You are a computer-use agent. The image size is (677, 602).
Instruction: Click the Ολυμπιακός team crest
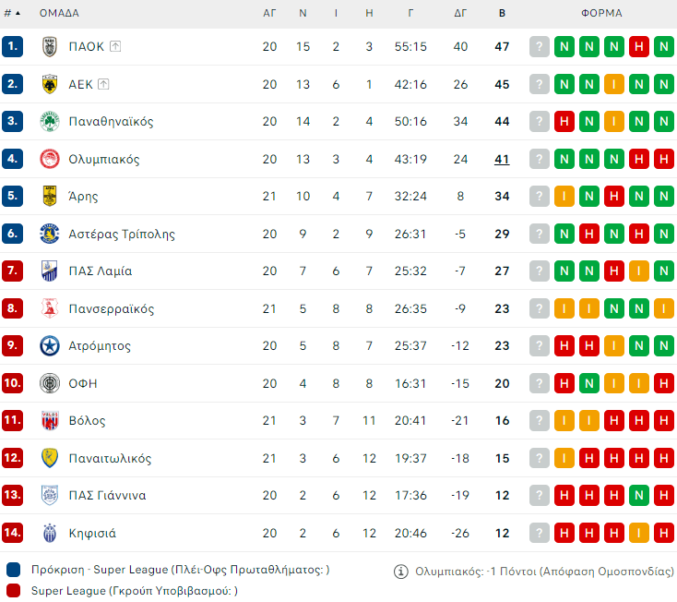point(50,159)
